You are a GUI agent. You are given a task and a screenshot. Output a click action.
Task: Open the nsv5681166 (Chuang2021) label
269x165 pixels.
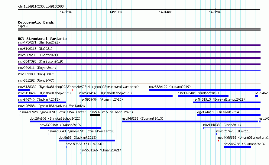pyautogui.click(x=100, y=150)
